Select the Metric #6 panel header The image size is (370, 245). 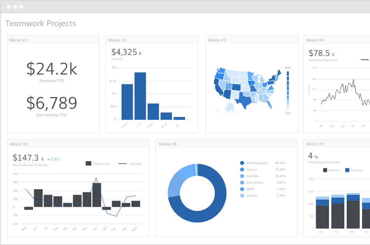[226, 144]
